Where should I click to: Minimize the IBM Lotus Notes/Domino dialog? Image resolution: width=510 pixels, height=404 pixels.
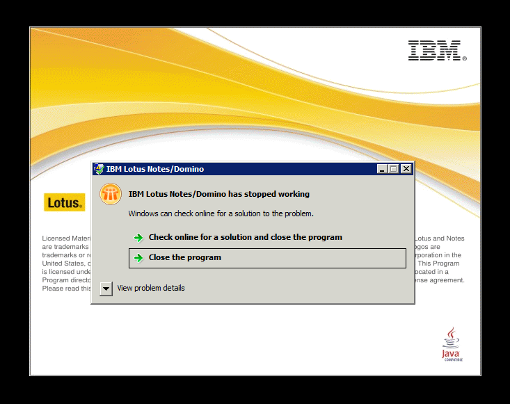382,169
